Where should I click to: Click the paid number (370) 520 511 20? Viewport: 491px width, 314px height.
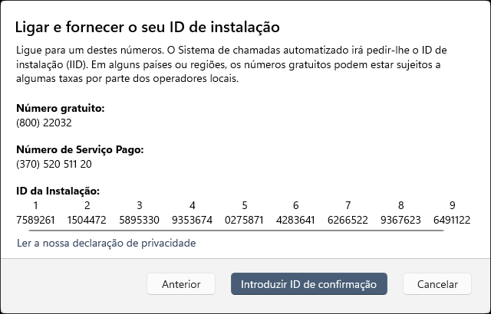click(x=54, y=163)
